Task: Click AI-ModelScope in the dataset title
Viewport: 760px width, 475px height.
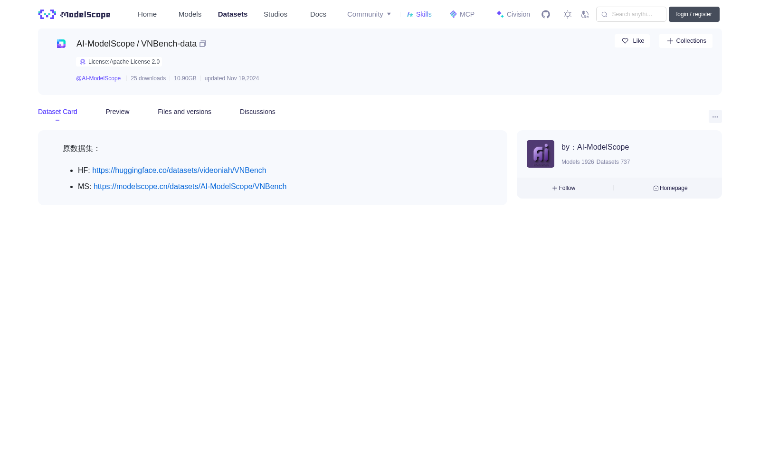Action: pos(105,44)
